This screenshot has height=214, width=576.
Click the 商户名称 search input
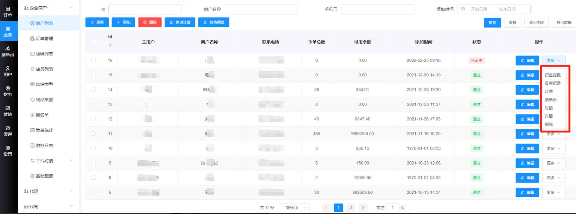point(261,9)
